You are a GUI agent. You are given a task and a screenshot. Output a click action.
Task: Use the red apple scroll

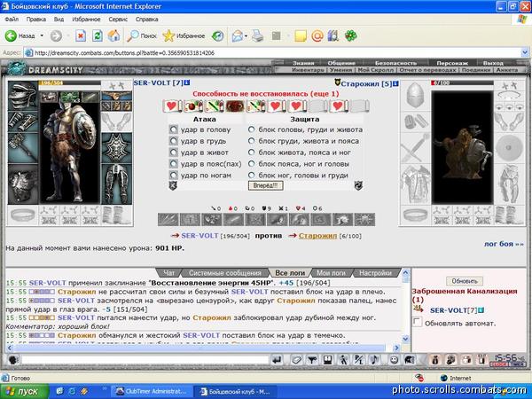coord(193,106)
